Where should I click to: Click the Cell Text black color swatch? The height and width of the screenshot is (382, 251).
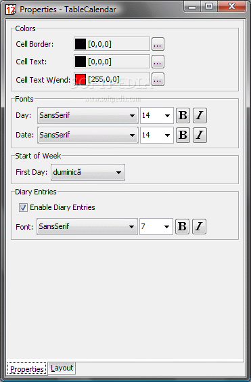tap(81, 62)
